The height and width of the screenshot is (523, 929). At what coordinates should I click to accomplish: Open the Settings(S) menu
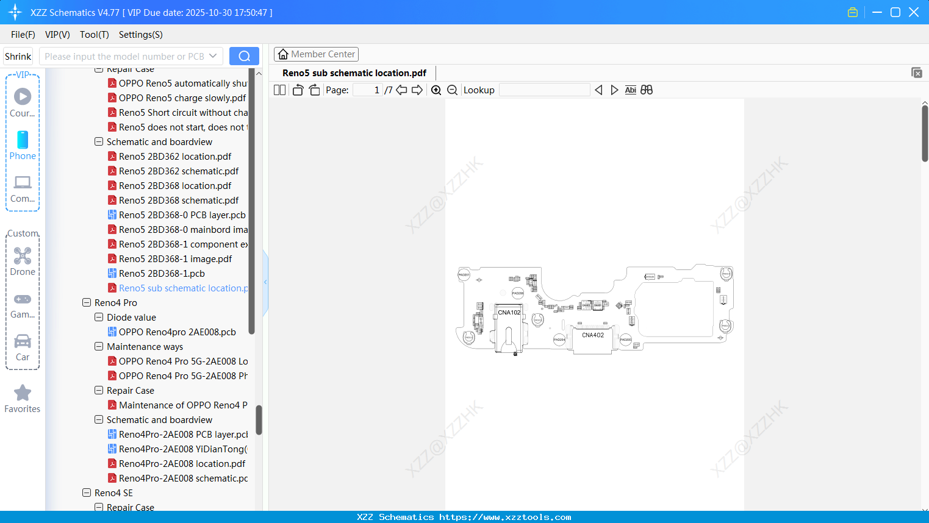tap(141, 35)
